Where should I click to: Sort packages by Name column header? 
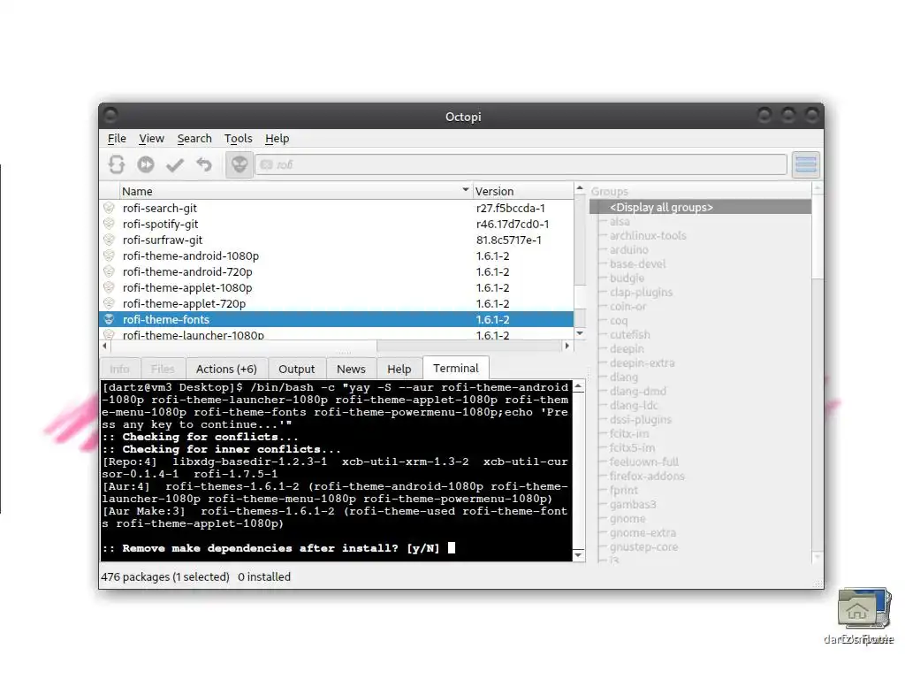tap(295, 191)
